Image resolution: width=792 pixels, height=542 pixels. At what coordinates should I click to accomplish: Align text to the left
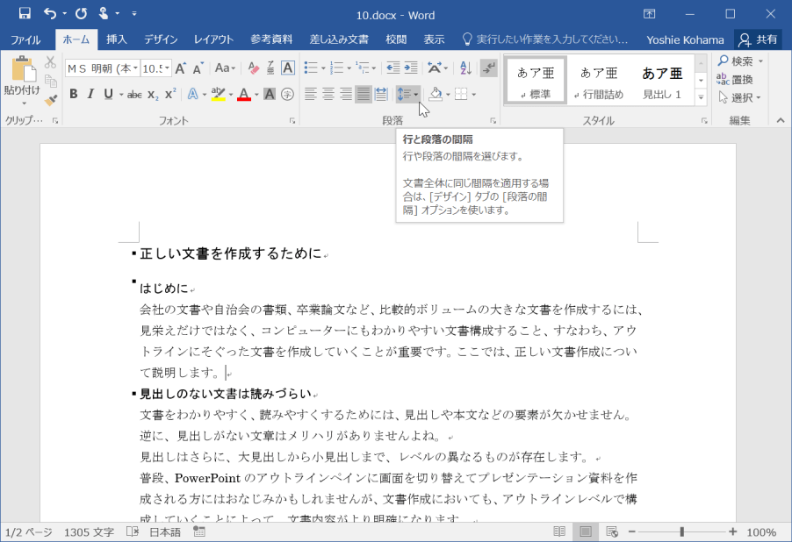(311, 95)
